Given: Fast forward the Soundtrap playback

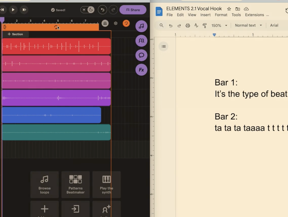Looking at the screenshot, I should coord(24,10).
